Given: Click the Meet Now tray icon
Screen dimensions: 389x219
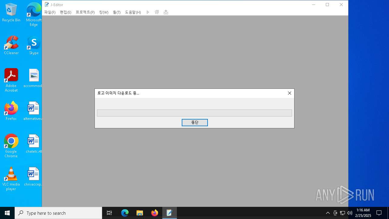Looking at the screenshot, I should pyautogui.click(x=335, y=213).
